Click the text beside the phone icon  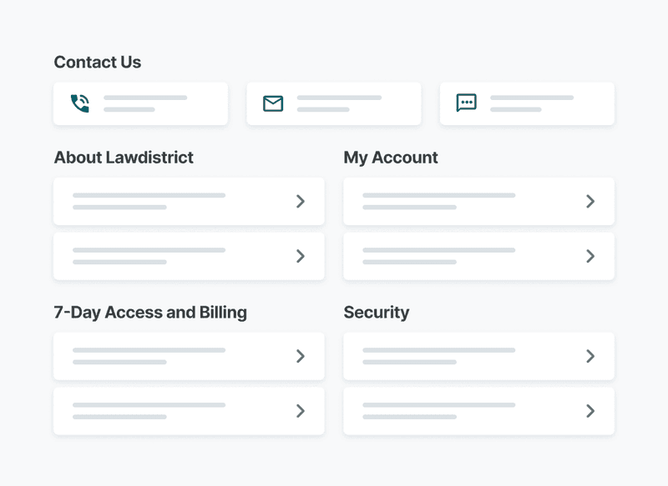144,103
